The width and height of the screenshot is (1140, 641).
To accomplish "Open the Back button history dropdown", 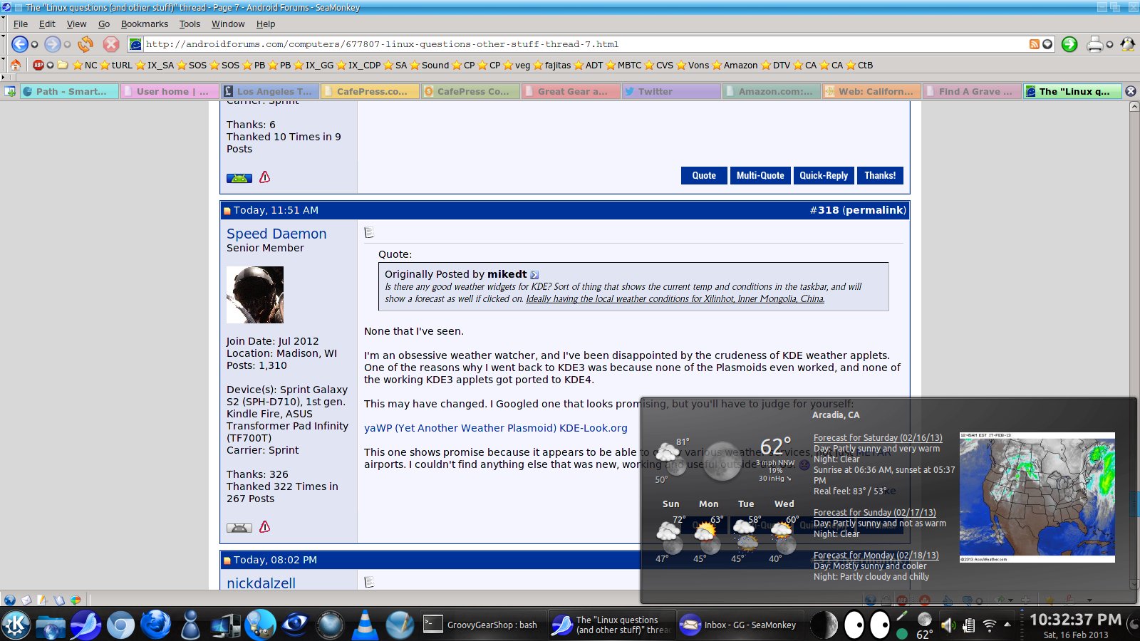I will [x=34, y=44].
